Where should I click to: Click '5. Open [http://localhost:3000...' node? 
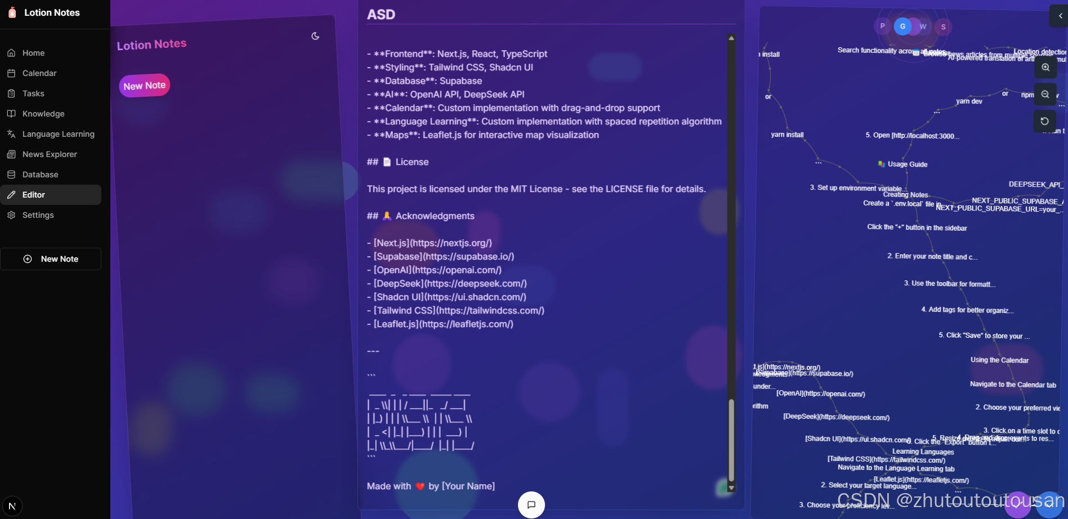912,136
